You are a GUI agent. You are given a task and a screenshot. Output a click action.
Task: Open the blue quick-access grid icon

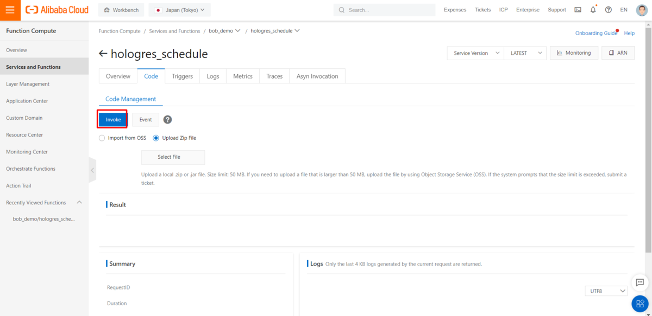(640, 304)
